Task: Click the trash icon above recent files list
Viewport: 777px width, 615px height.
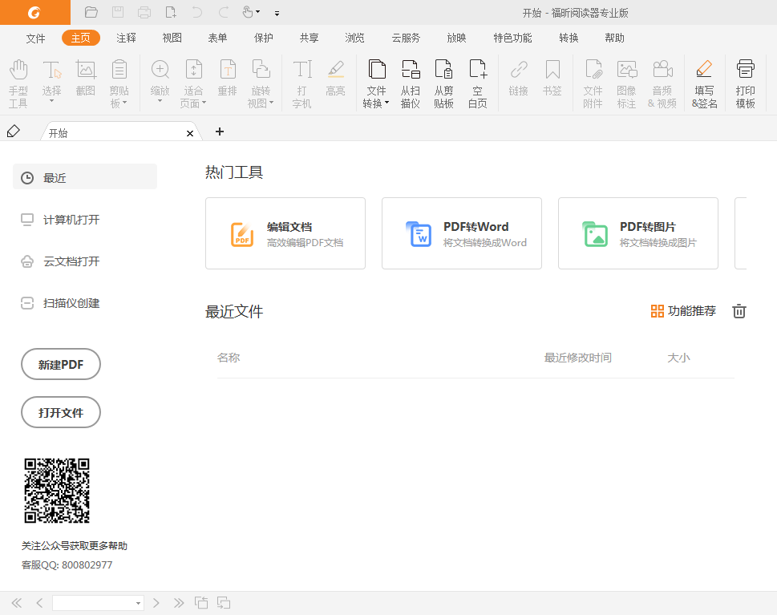Action: [739, 311]
